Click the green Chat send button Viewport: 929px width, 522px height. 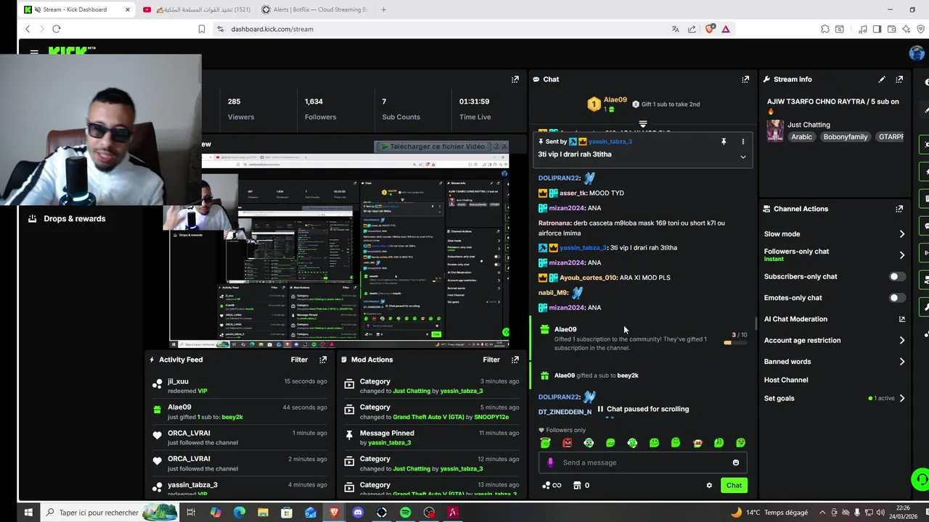coord(734,485)
